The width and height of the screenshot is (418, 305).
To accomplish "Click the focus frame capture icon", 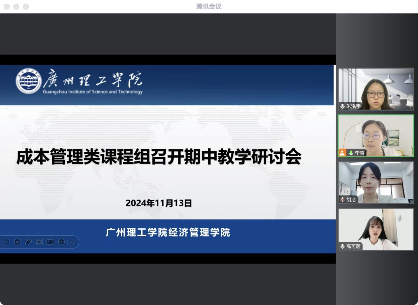I will (39, 242).
